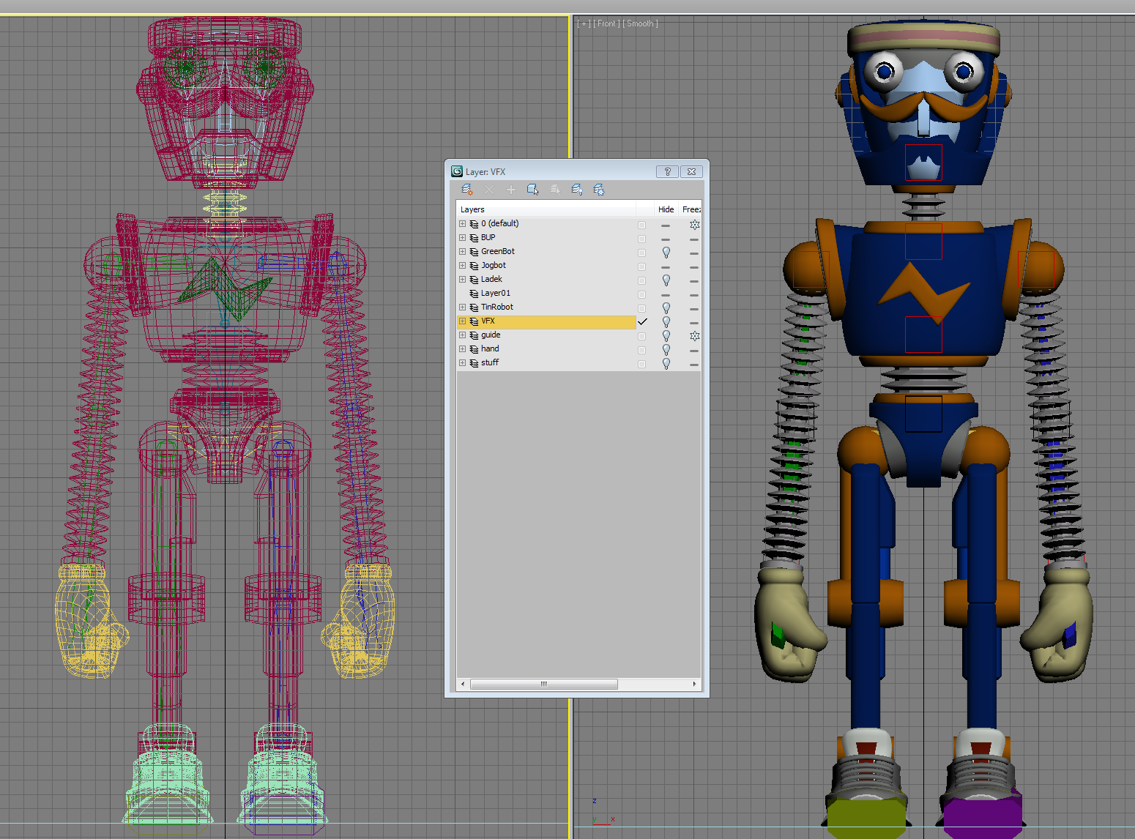Open the [+] viewport general menu
The height and width of the screenshot is (839, 1135).
584,23
